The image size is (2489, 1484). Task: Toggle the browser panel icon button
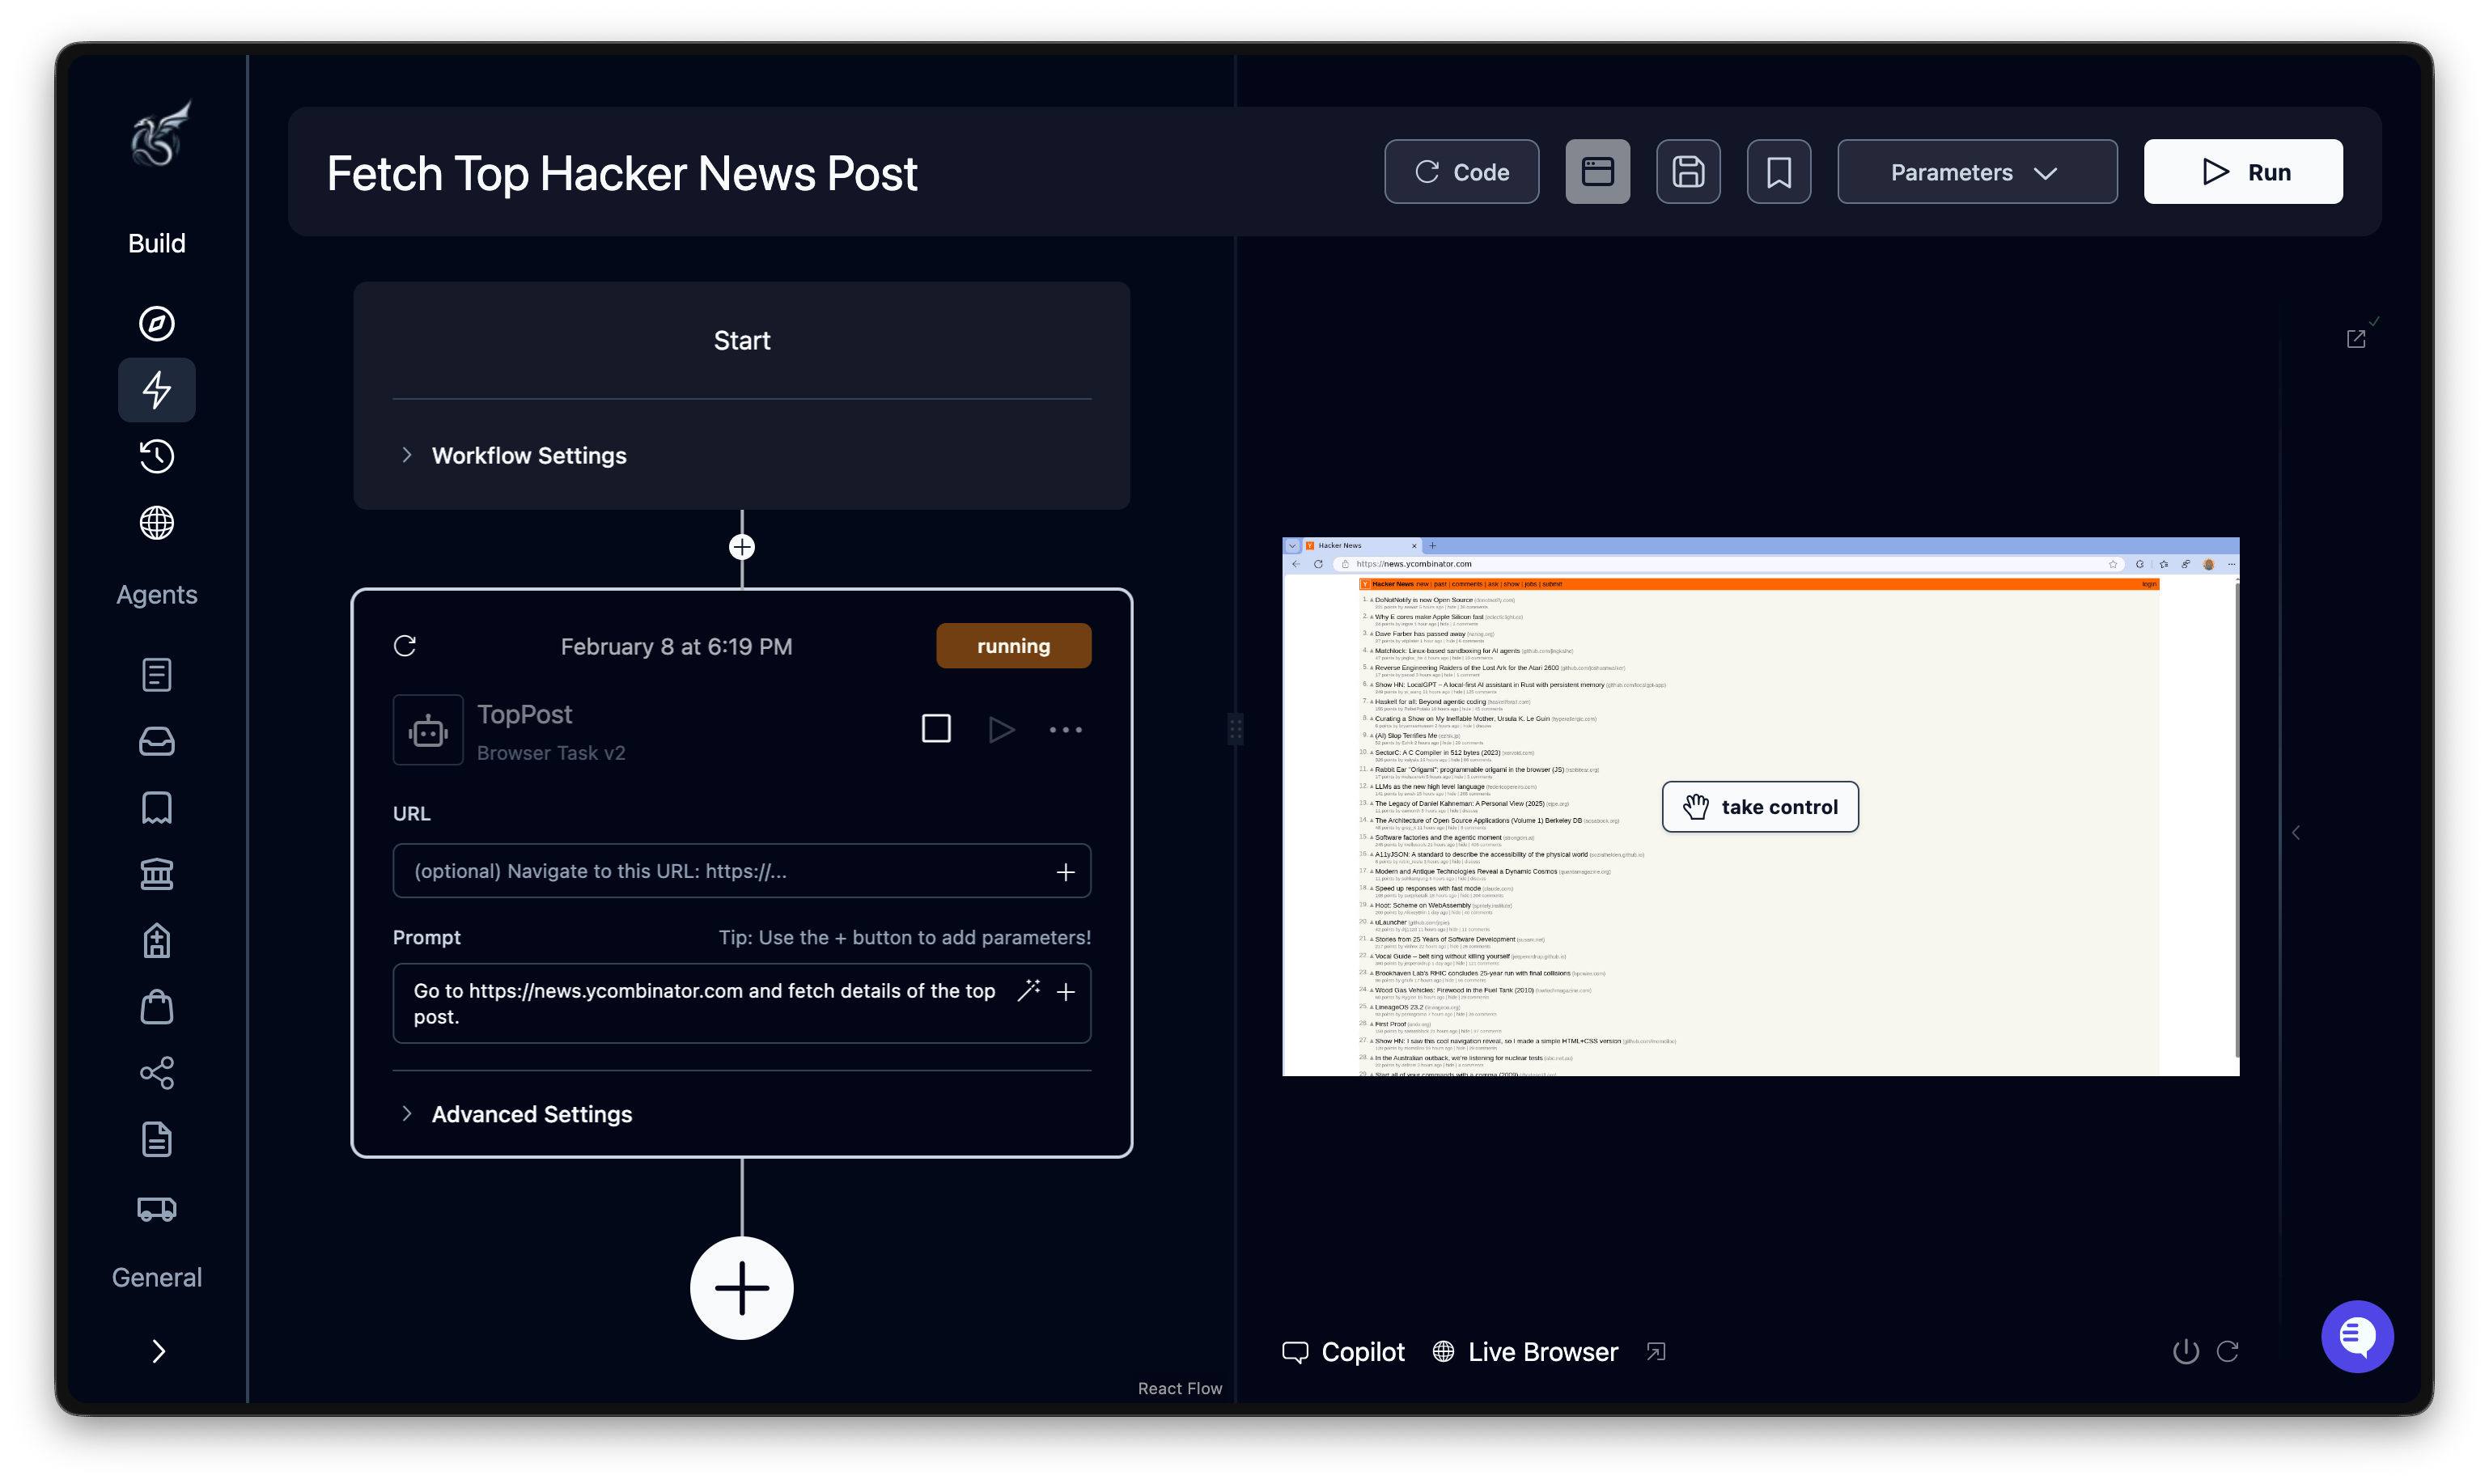1597,172
